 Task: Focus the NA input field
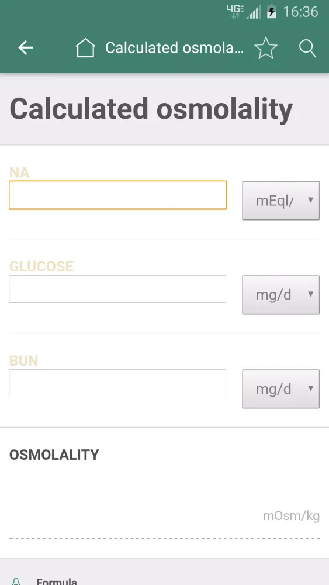pyautogui.click(x=117, y=195)
